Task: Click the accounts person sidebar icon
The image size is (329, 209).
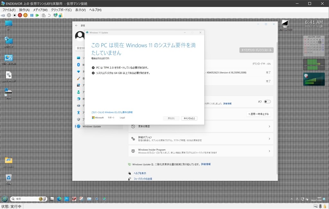Action: click(x=78, y=92)
